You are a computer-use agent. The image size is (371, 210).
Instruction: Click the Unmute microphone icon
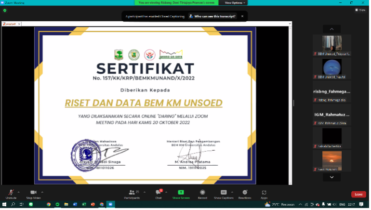pos(11,193)
